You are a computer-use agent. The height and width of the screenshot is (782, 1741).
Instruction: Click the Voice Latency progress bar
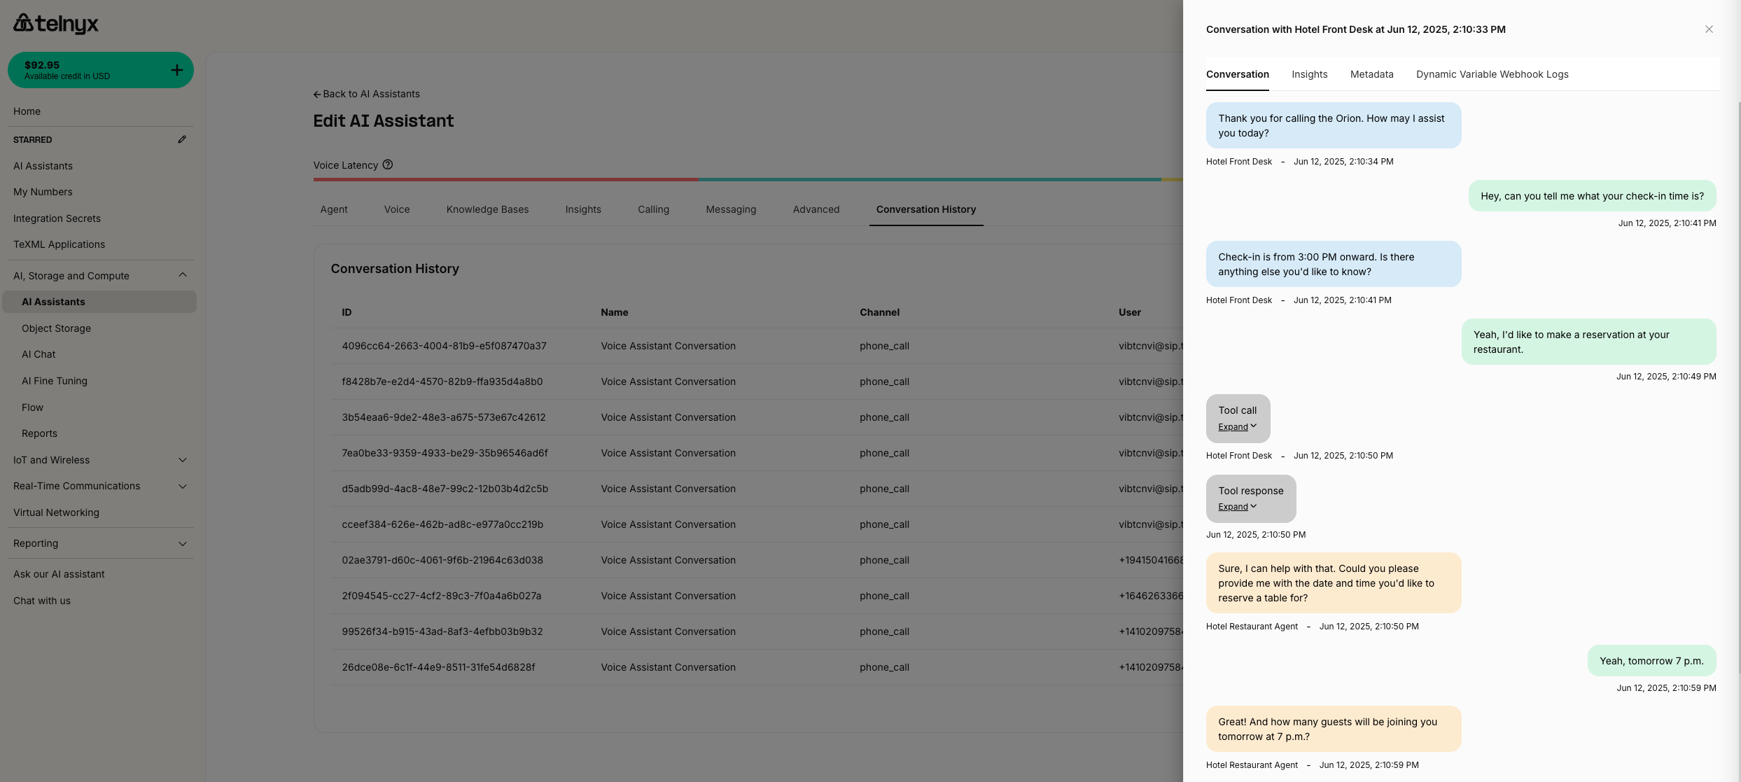(700, 180)
